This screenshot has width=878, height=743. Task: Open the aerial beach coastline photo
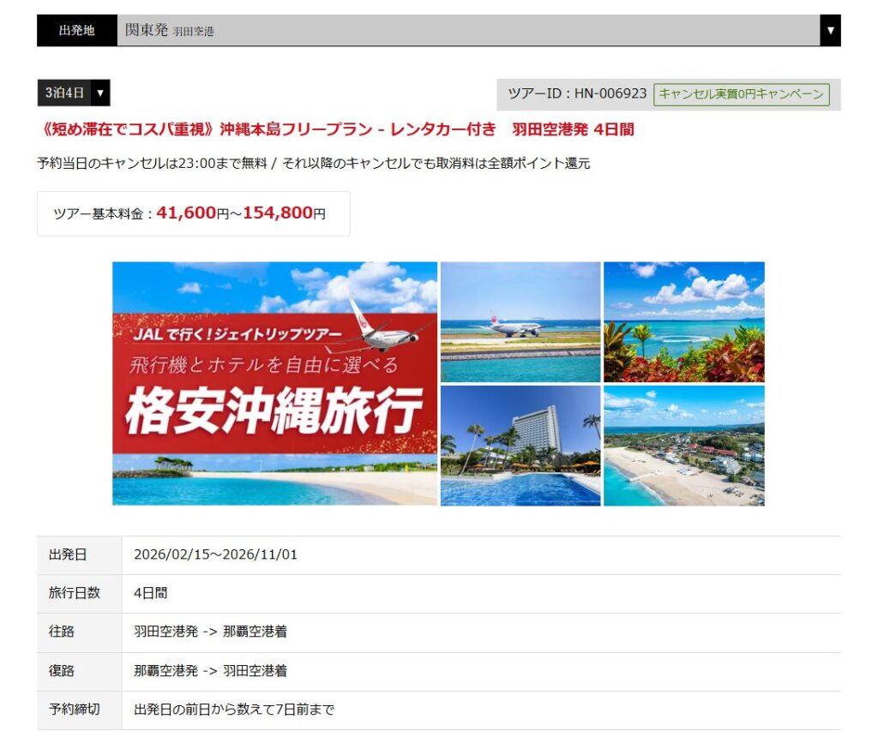683,446
